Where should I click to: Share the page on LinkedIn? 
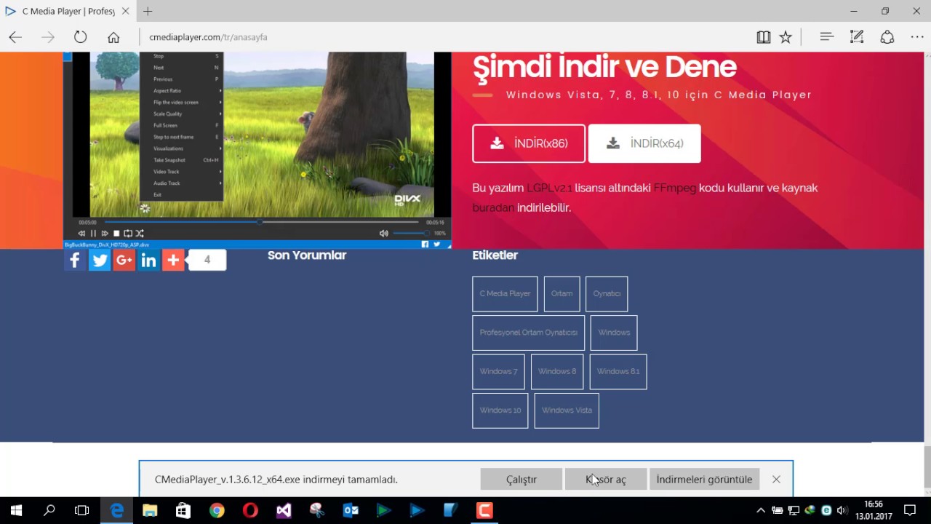[148, 260]
